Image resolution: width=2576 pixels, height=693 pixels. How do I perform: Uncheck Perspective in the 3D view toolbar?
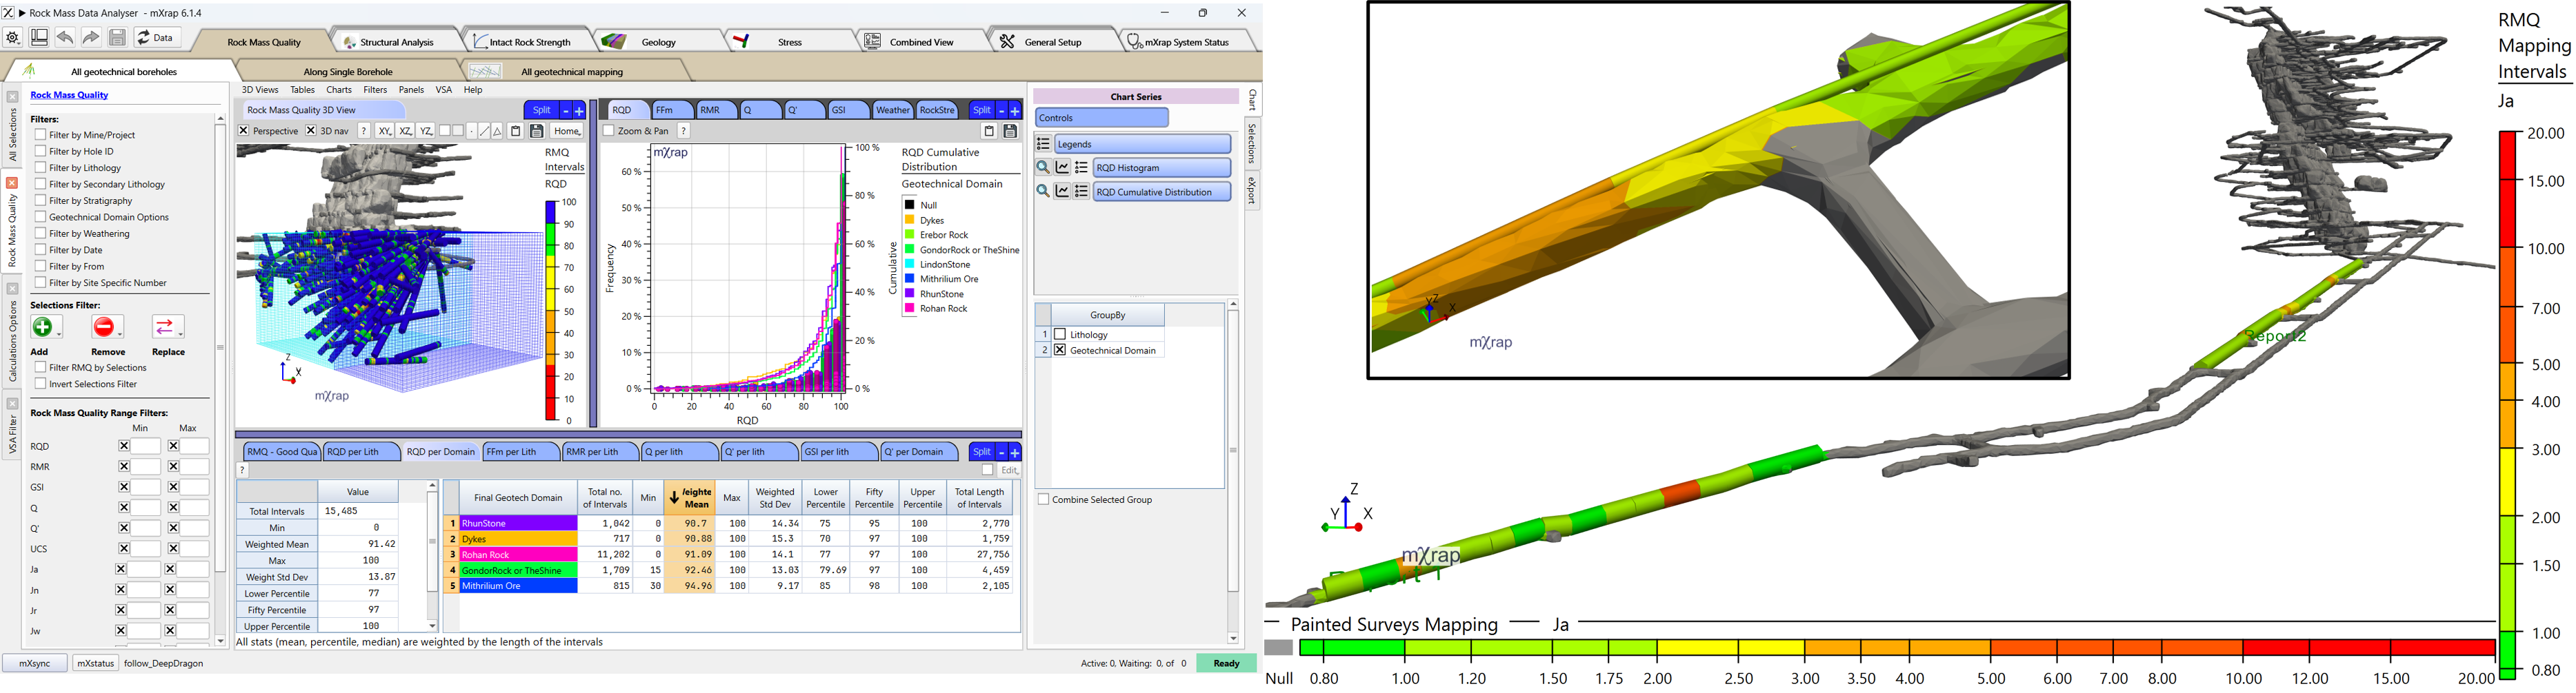click(x=244, y=130)
